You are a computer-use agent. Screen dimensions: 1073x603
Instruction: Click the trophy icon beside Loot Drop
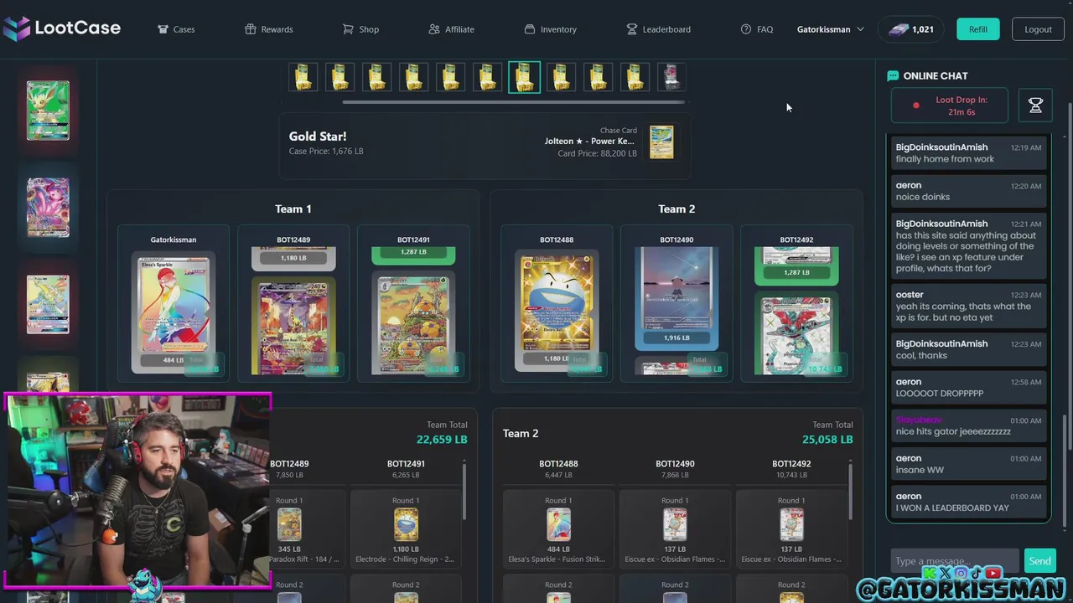(1035, 106)
